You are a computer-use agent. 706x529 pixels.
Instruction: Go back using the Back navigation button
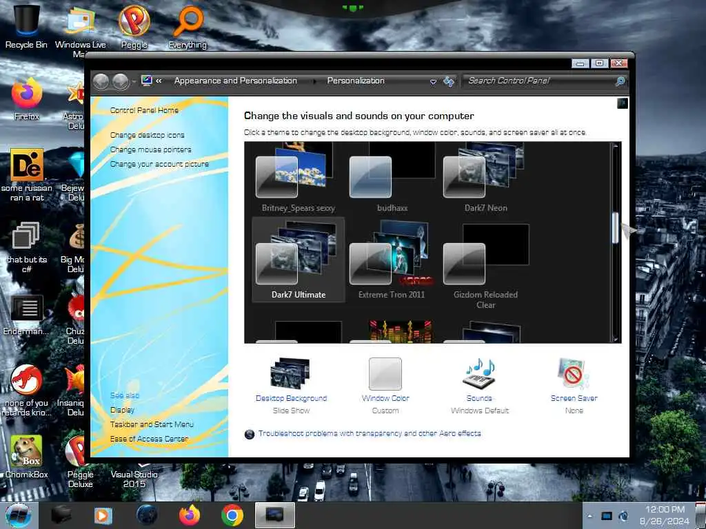(101, 81)
